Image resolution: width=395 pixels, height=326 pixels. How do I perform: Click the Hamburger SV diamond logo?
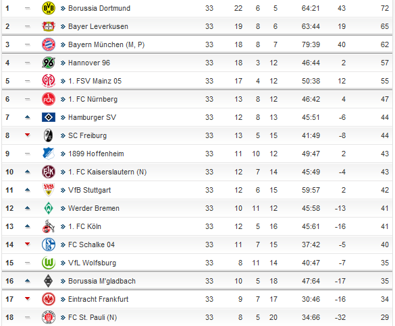coord(49,117)
